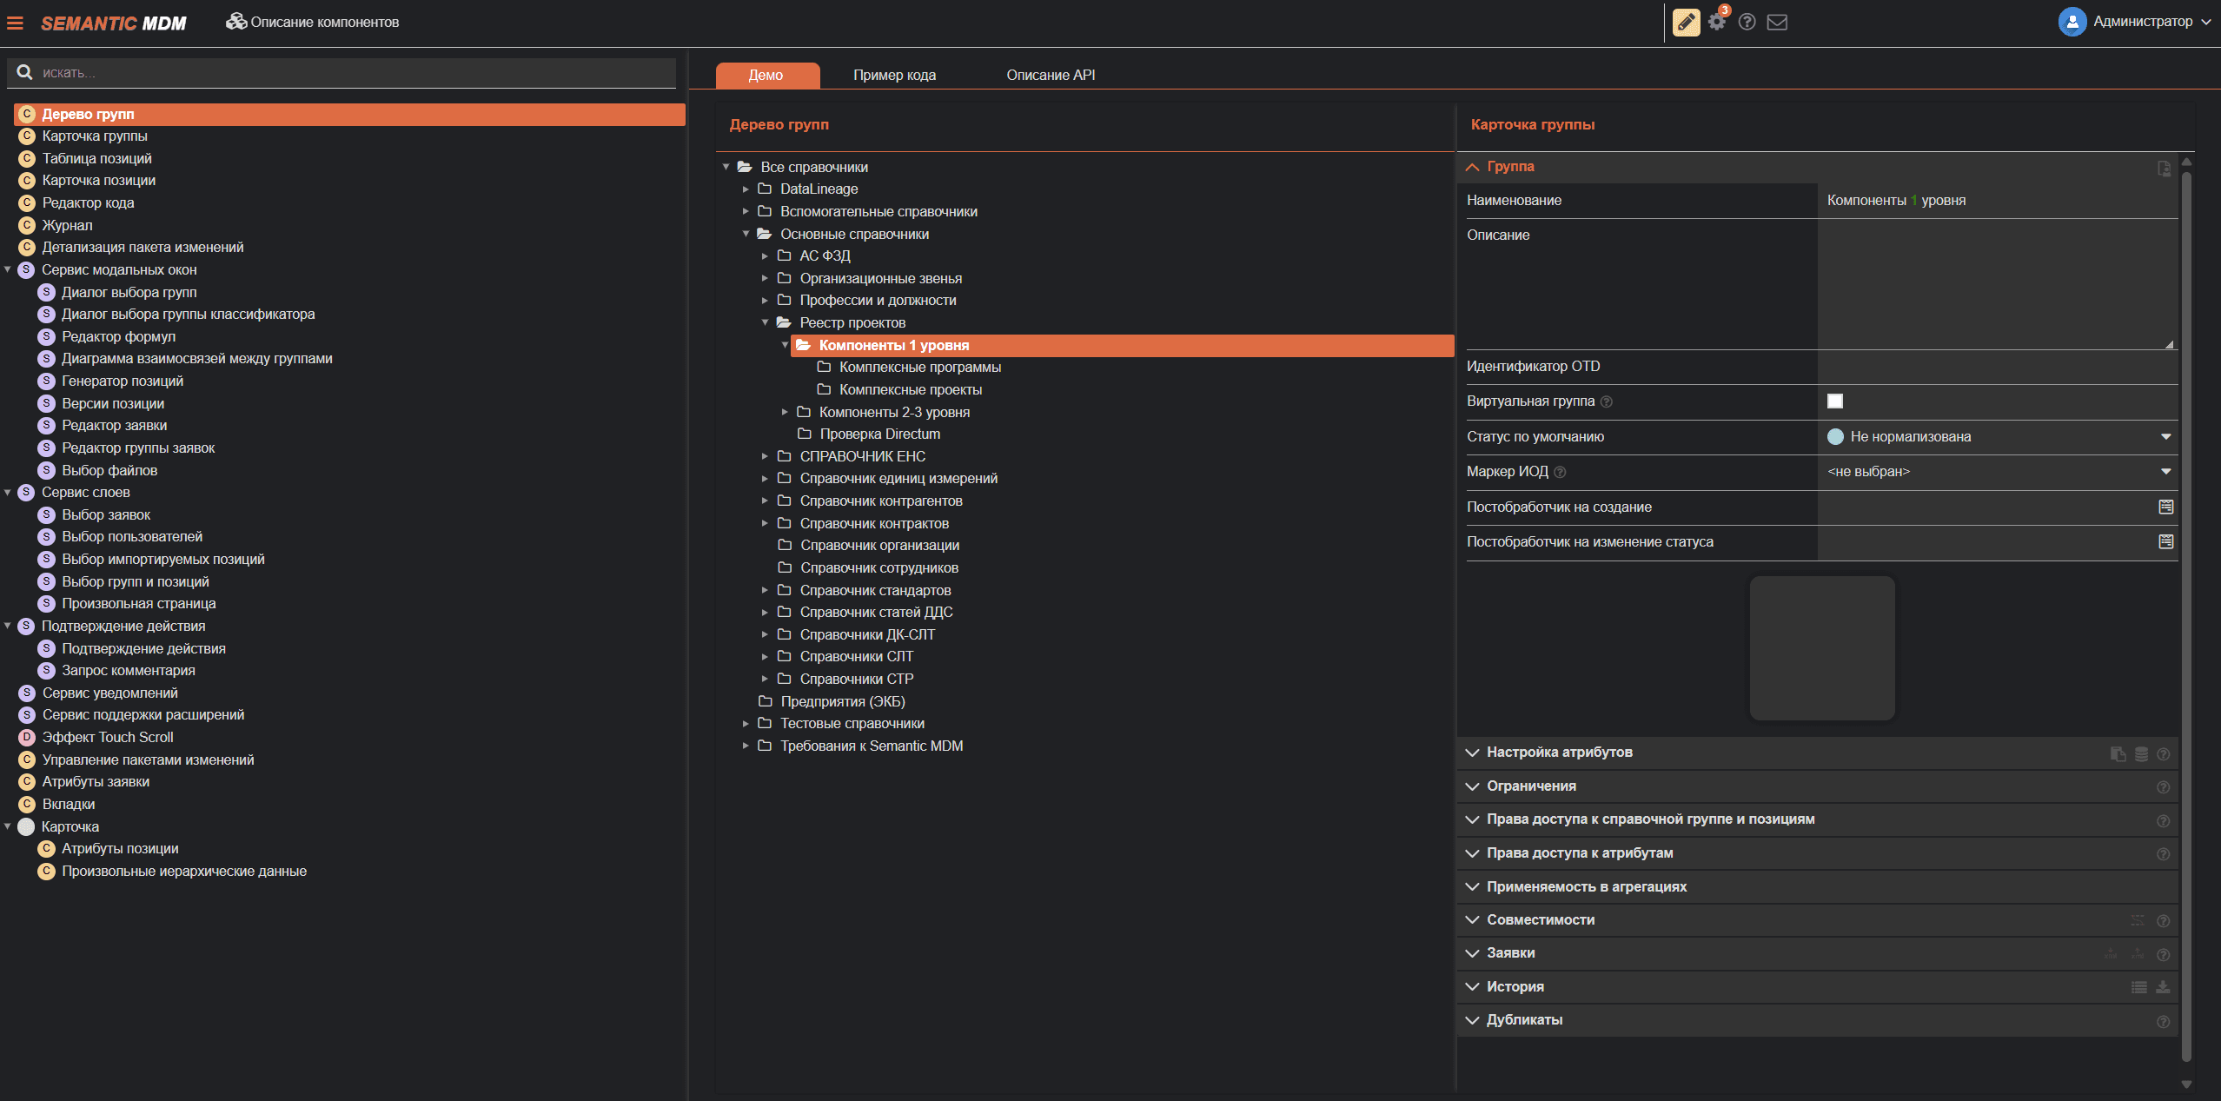2221x1101 pixels.
Task: Expand the Настройка атрибутов section
Action: click(x=1472, y=753)
